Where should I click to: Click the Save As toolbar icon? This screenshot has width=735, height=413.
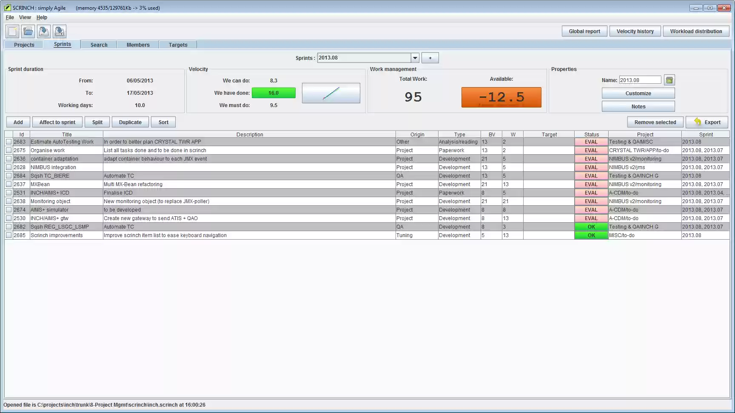[x=59, y=31]
